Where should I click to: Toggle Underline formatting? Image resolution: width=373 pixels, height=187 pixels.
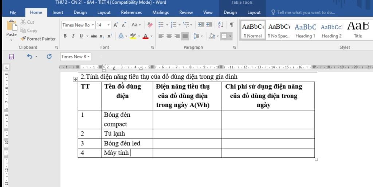[81, 36]
